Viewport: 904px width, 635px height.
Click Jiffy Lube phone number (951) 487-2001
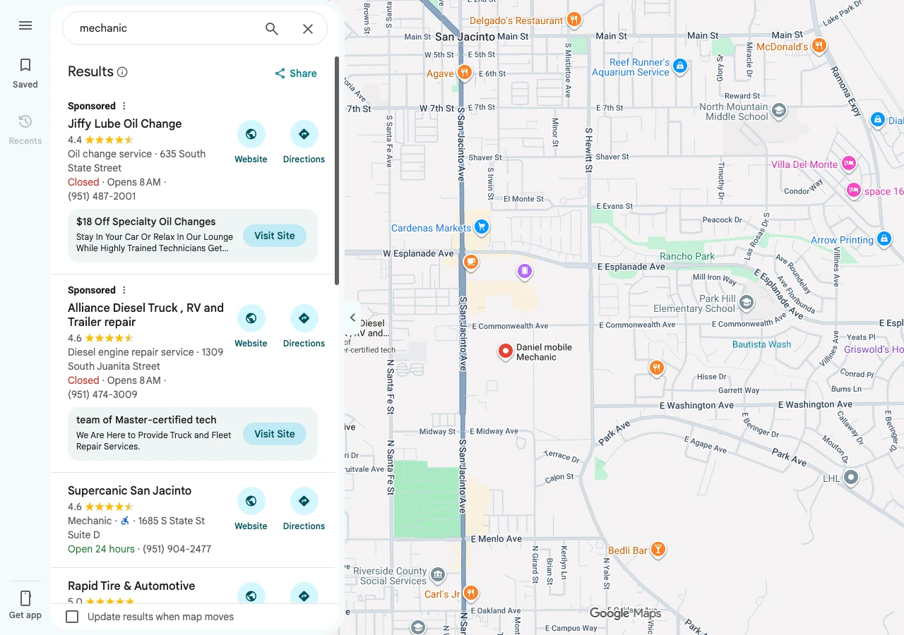point(102,196)
